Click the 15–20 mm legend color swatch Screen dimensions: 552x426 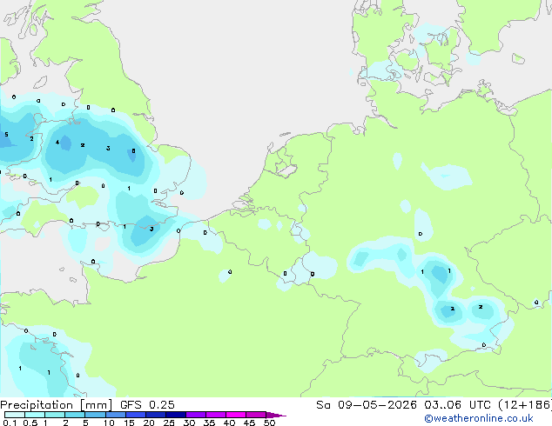(x=135, y=415)
